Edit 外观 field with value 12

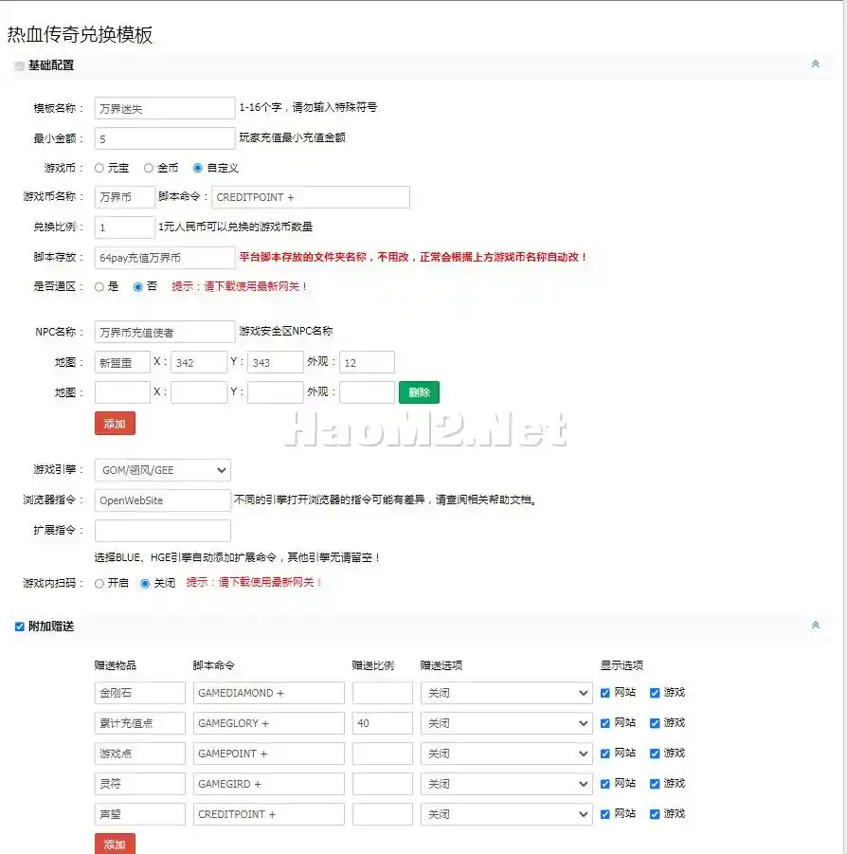[367, 362]
